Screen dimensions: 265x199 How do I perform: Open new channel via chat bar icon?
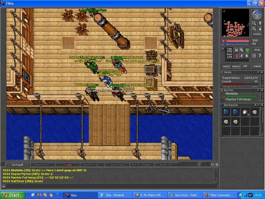213,165
